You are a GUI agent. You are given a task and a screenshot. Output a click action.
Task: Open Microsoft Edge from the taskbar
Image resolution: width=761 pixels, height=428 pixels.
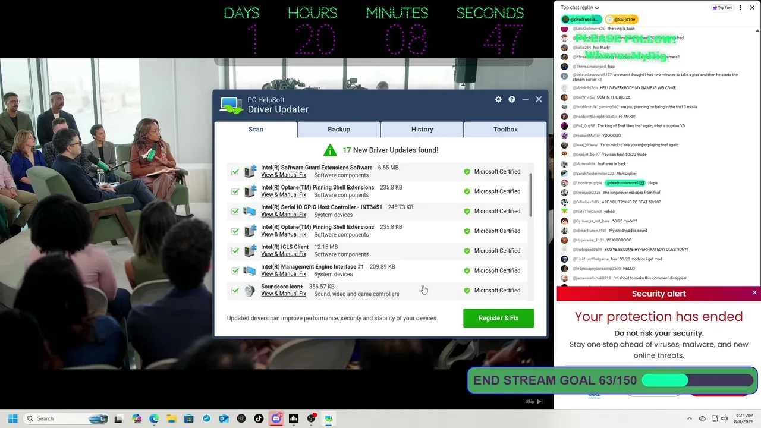tap(154, 418)
